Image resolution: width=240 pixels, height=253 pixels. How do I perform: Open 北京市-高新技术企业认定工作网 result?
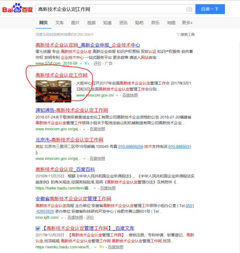pyautogui.click(x=69, y=140)
